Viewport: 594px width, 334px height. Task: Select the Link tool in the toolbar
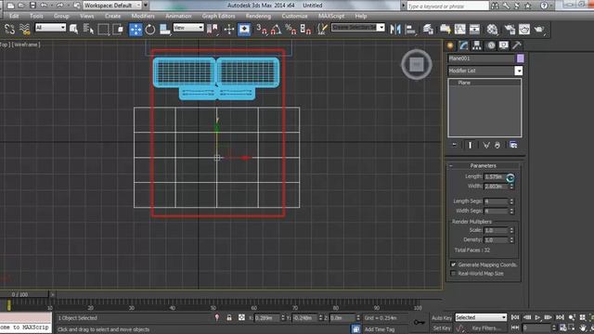pyautogui.click(x=10, y=29)
